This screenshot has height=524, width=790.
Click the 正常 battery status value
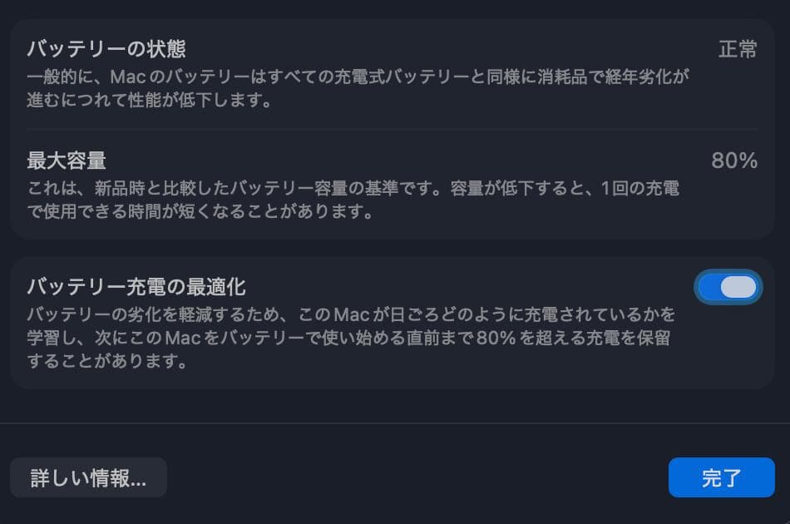click(738, 49)
